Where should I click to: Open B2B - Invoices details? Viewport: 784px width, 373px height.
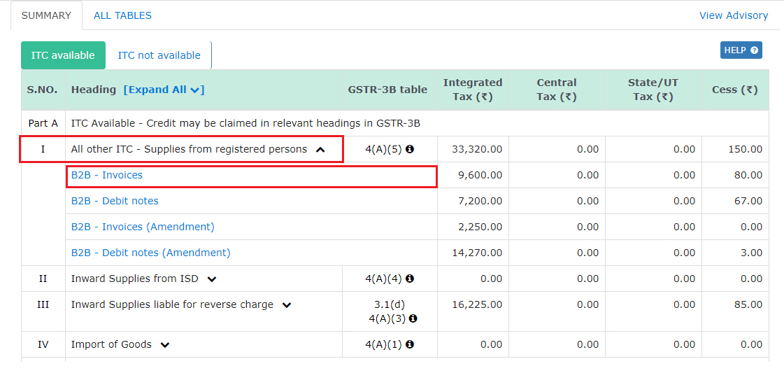107,175
